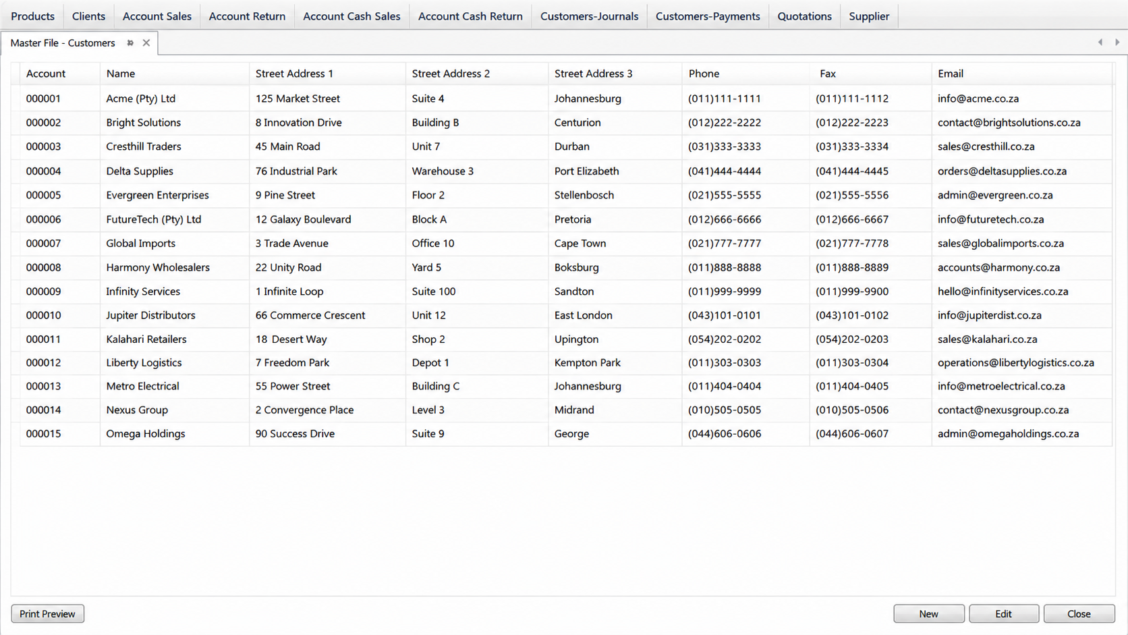Click the Print Preview button
1128x635 pixels.
47,613
